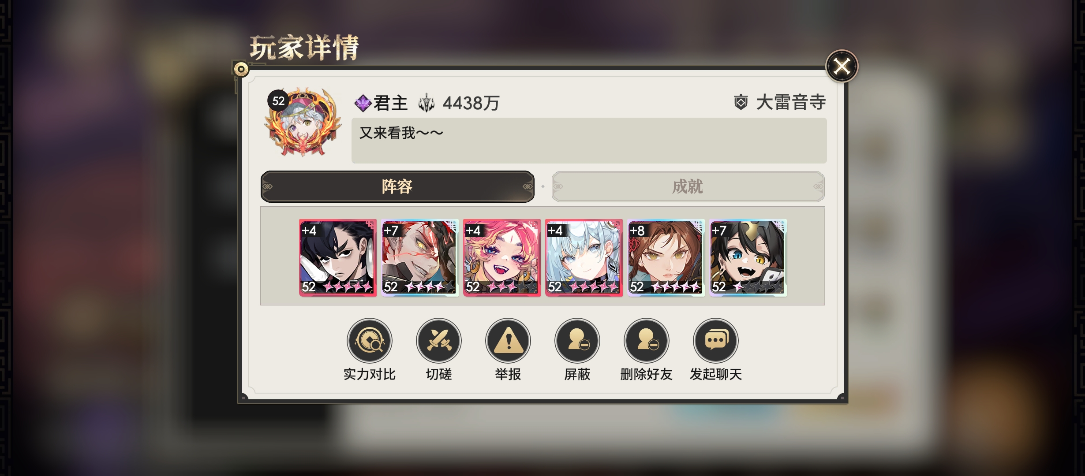Close the 玩家详情 player details dialog

point(842,67)
